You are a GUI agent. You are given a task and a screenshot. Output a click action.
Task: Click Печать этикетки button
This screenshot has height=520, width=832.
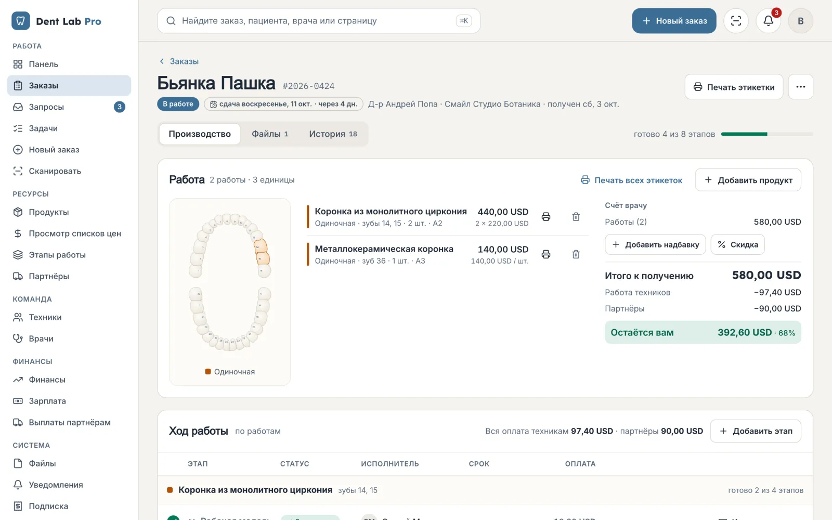(734, 87)
